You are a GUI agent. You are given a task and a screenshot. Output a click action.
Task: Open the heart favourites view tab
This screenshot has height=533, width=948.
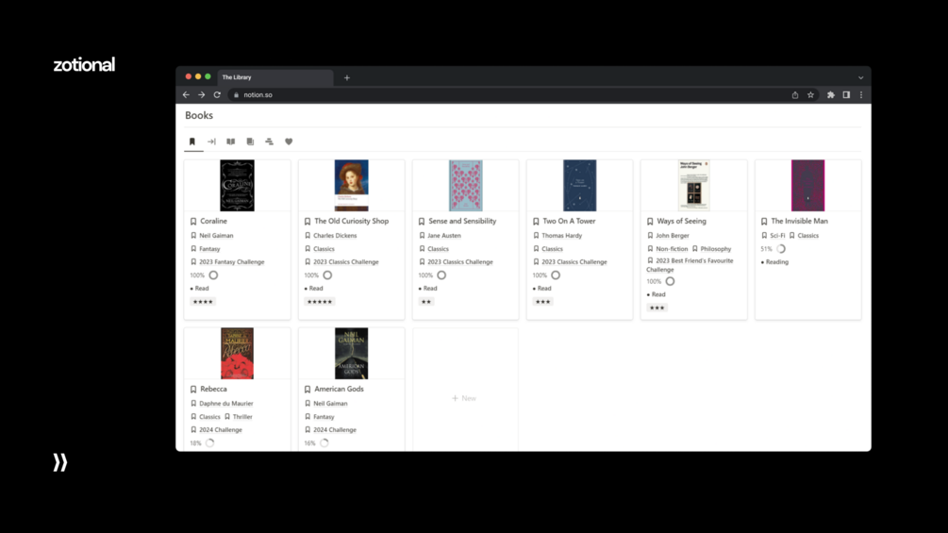(x=289, y=142)
